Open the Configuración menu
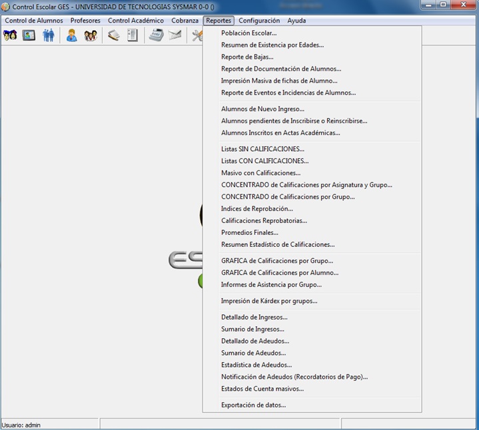Image resolution: width=479 pixels, height=430 pixels. tap(259, 21)
